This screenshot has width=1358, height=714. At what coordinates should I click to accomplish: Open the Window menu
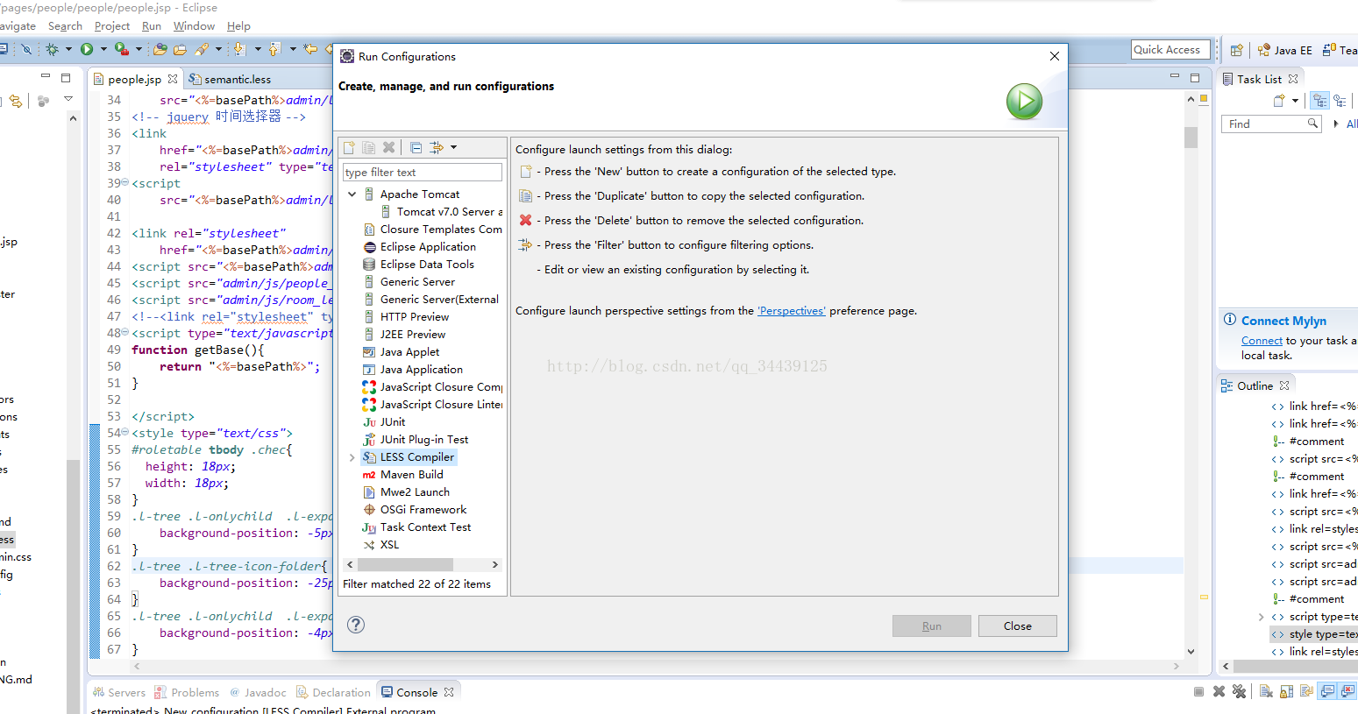coord(194,26)
